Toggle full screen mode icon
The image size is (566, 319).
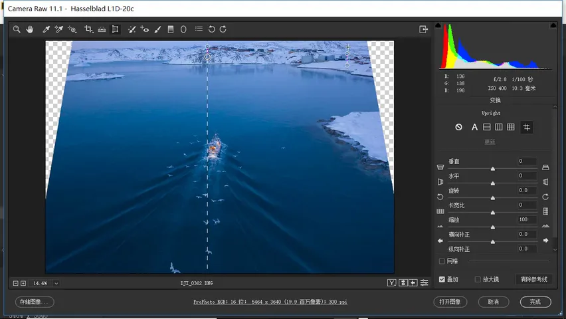(423, 29)
